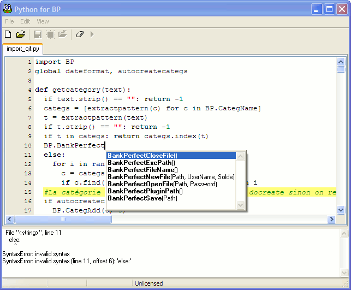Viewport: 351px width, 290px height.
Task: Click the save-all toolbar icon
Action: 50,34
